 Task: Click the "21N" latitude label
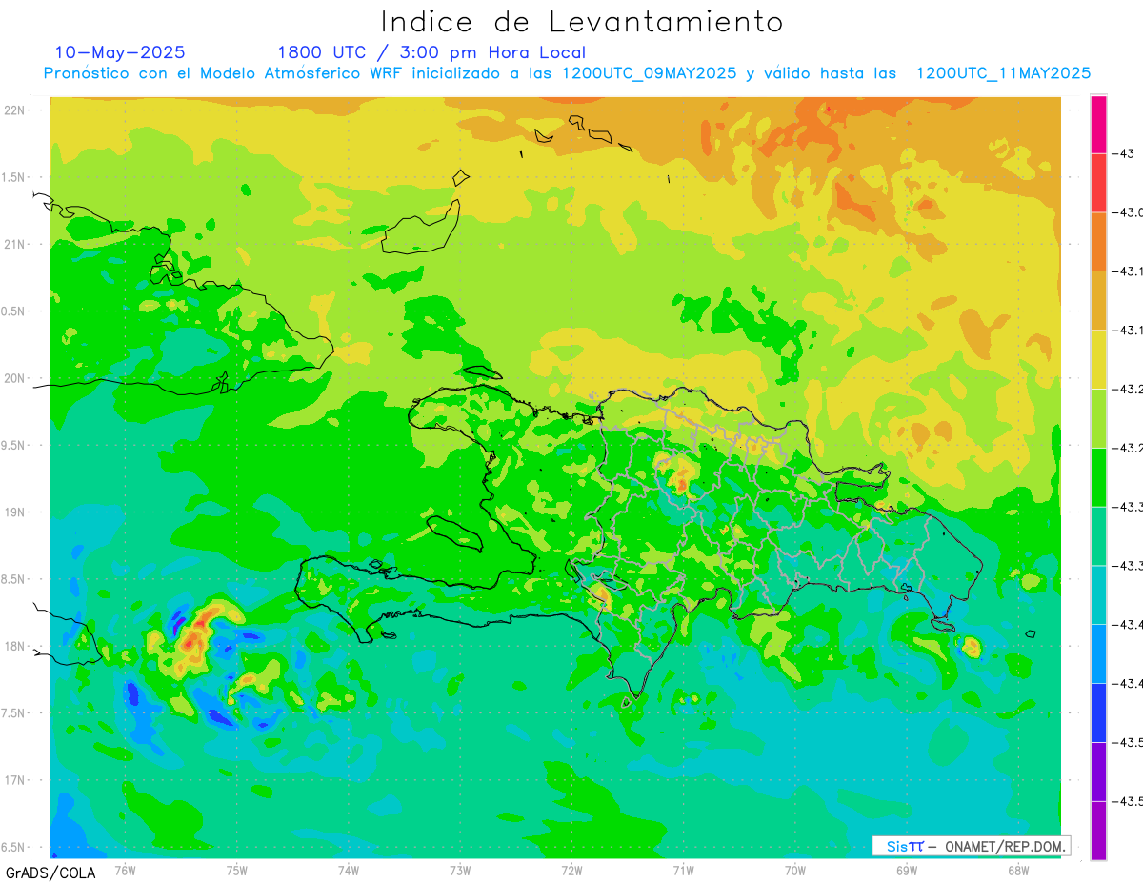(15, 244)
